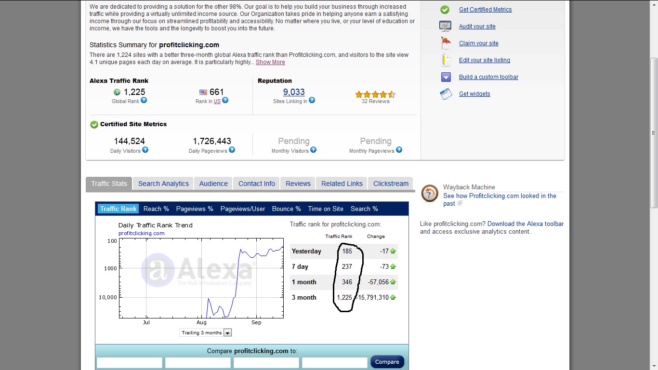Select the Pageviews % chart tab
Screen dimensions: 658x370
click(x=195, y=209)
